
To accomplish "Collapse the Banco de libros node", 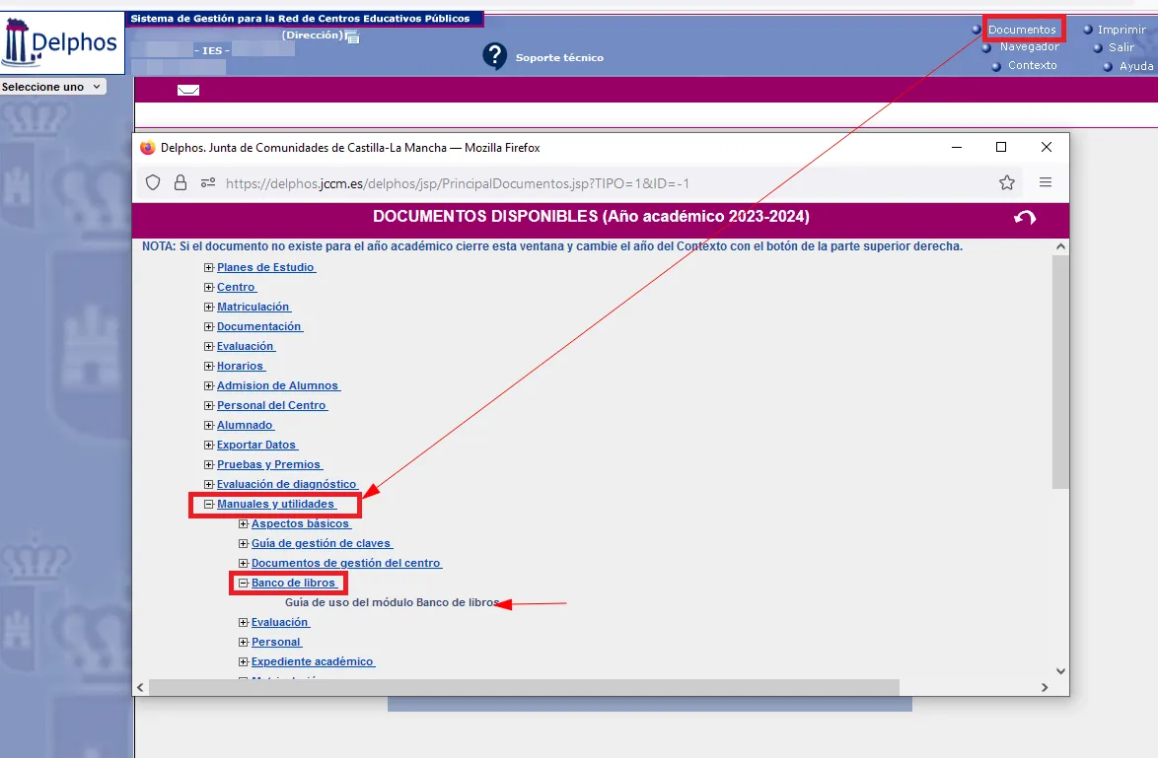I will (244, 584).
